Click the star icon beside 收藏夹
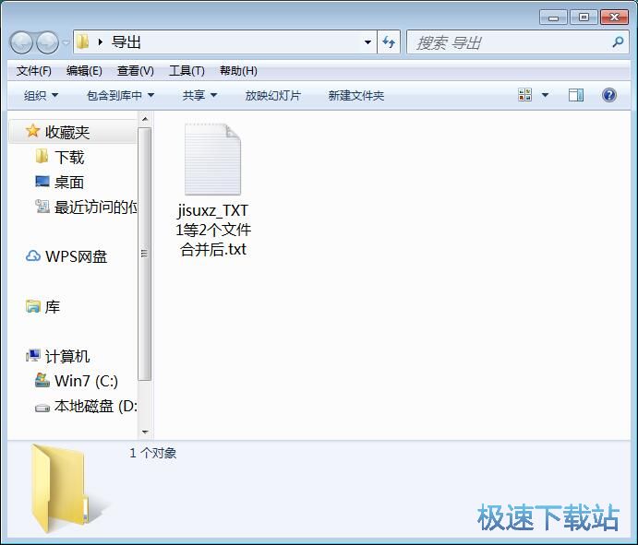The width and height of the screenshot is (638, 545). [32, 131]
